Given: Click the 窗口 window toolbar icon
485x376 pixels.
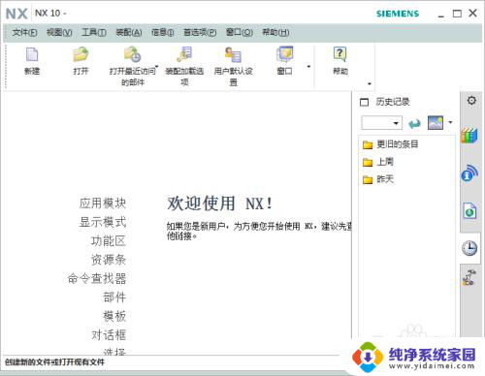Looking at the screenshot, I should (284, 55).
